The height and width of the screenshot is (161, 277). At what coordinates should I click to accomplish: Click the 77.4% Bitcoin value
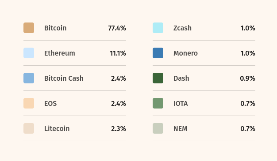117,28
